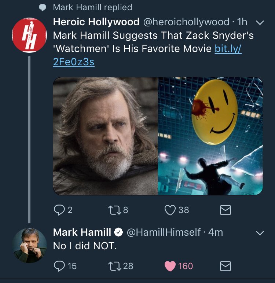Open the Heroic Hollywood tweet options chevron
This screenshot has height=283, width=275.
(260, 23)
